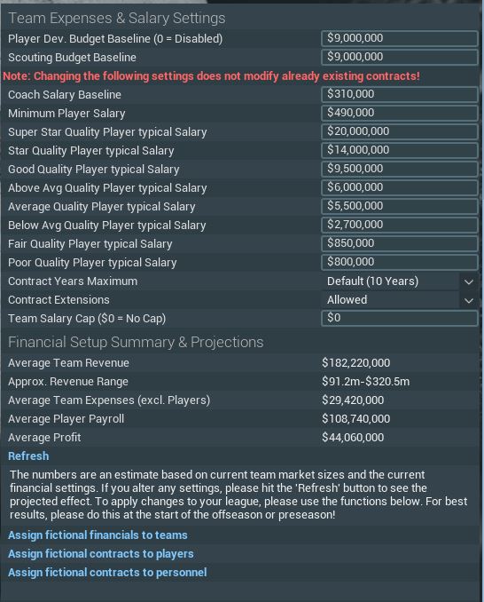The image size is (484, 602).
Task: Open the Contract Years Maximum dropdown arrow
Action: coord(468,281)
